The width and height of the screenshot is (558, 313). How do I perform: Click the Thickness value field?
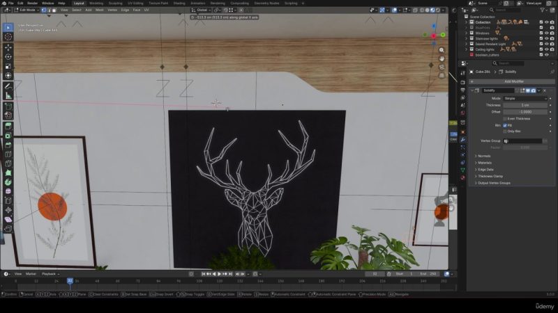(x=525, y=105)
